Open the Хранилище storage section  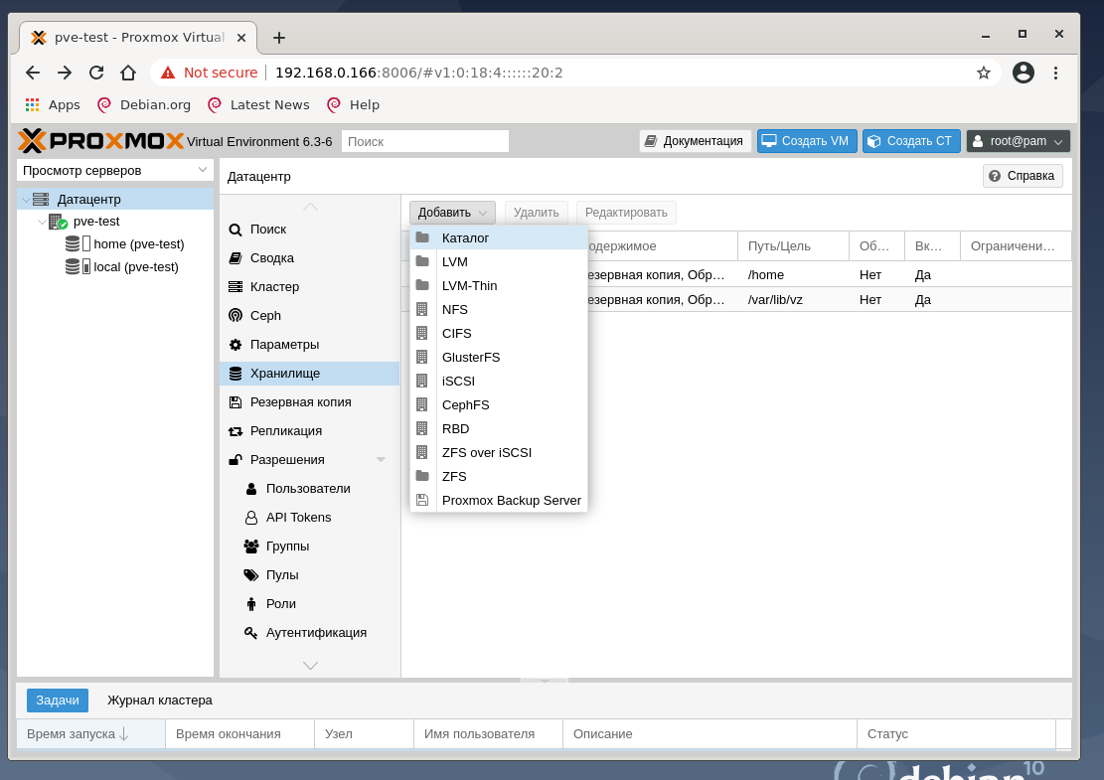pyautogui.click(x=310, y=374)
